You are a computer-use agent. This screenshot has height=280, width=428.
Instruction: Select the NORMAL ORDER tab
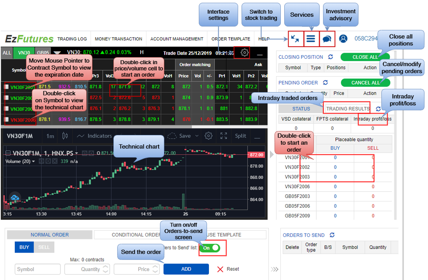pos(50,235)
